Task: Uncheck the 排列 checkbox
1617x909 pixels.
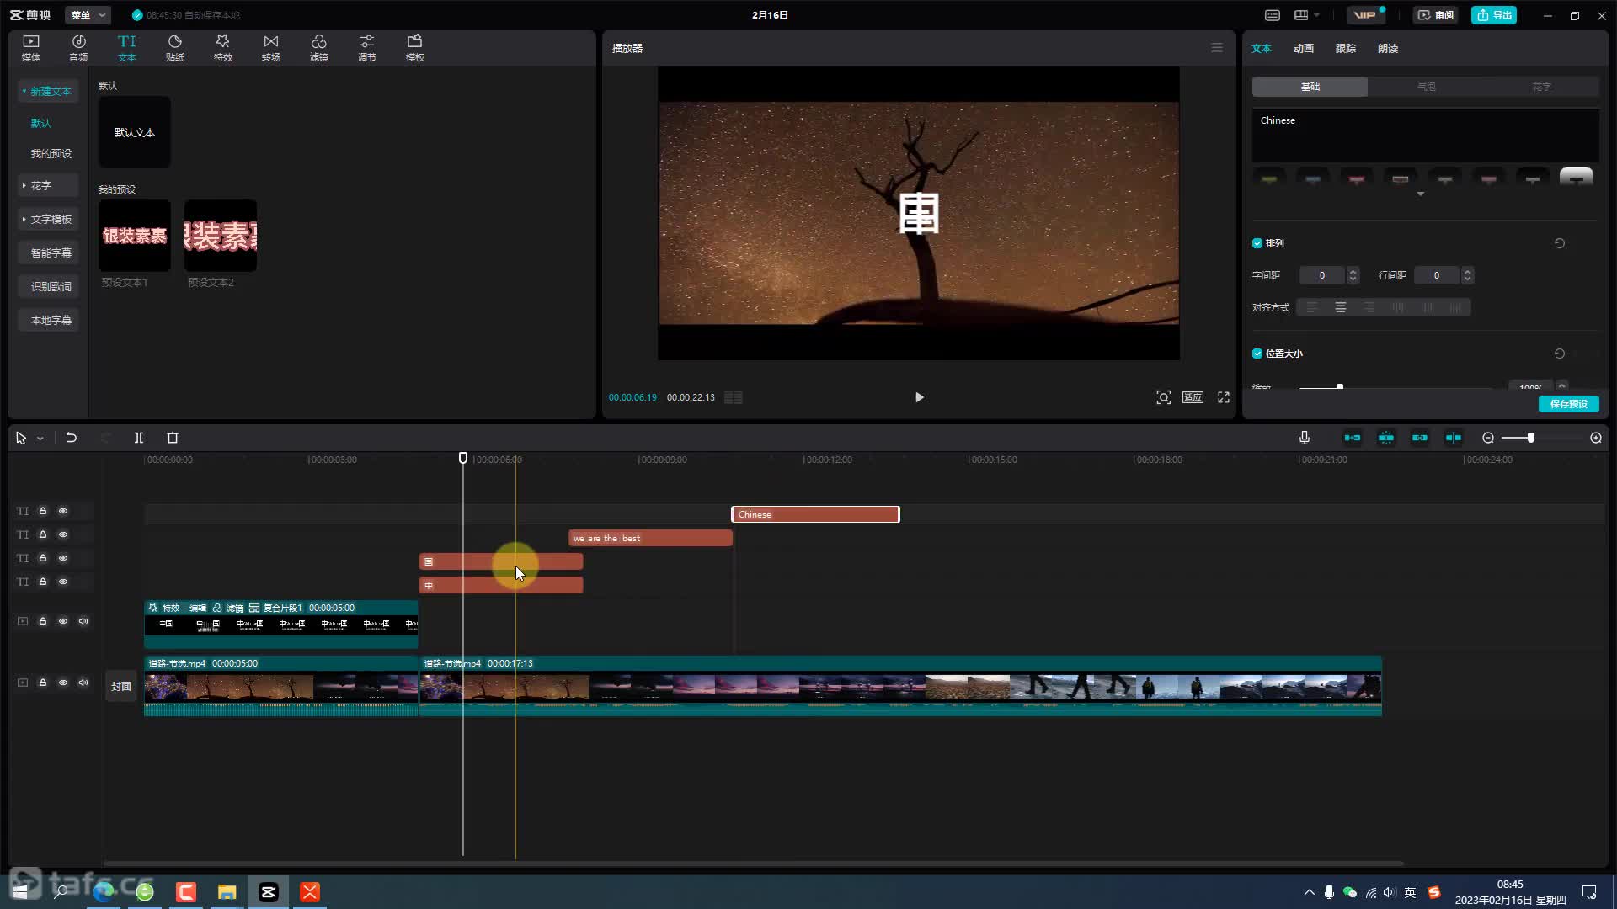Action: [1257, 243]
